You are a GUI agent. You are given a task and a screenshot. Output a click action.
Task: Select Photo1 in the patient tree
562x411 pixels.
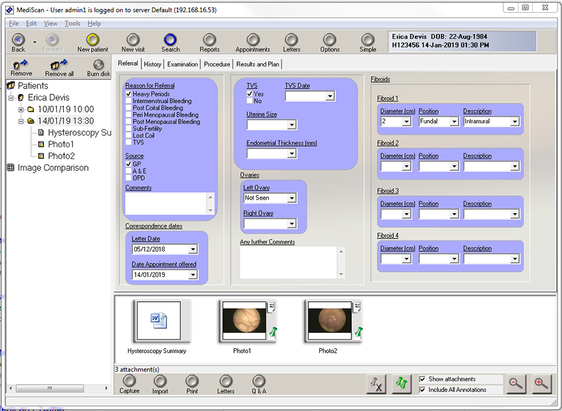click(61, 144)
